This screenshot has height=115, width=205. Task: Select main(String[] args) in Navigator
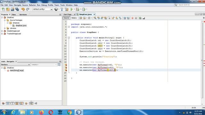(17, 70)
